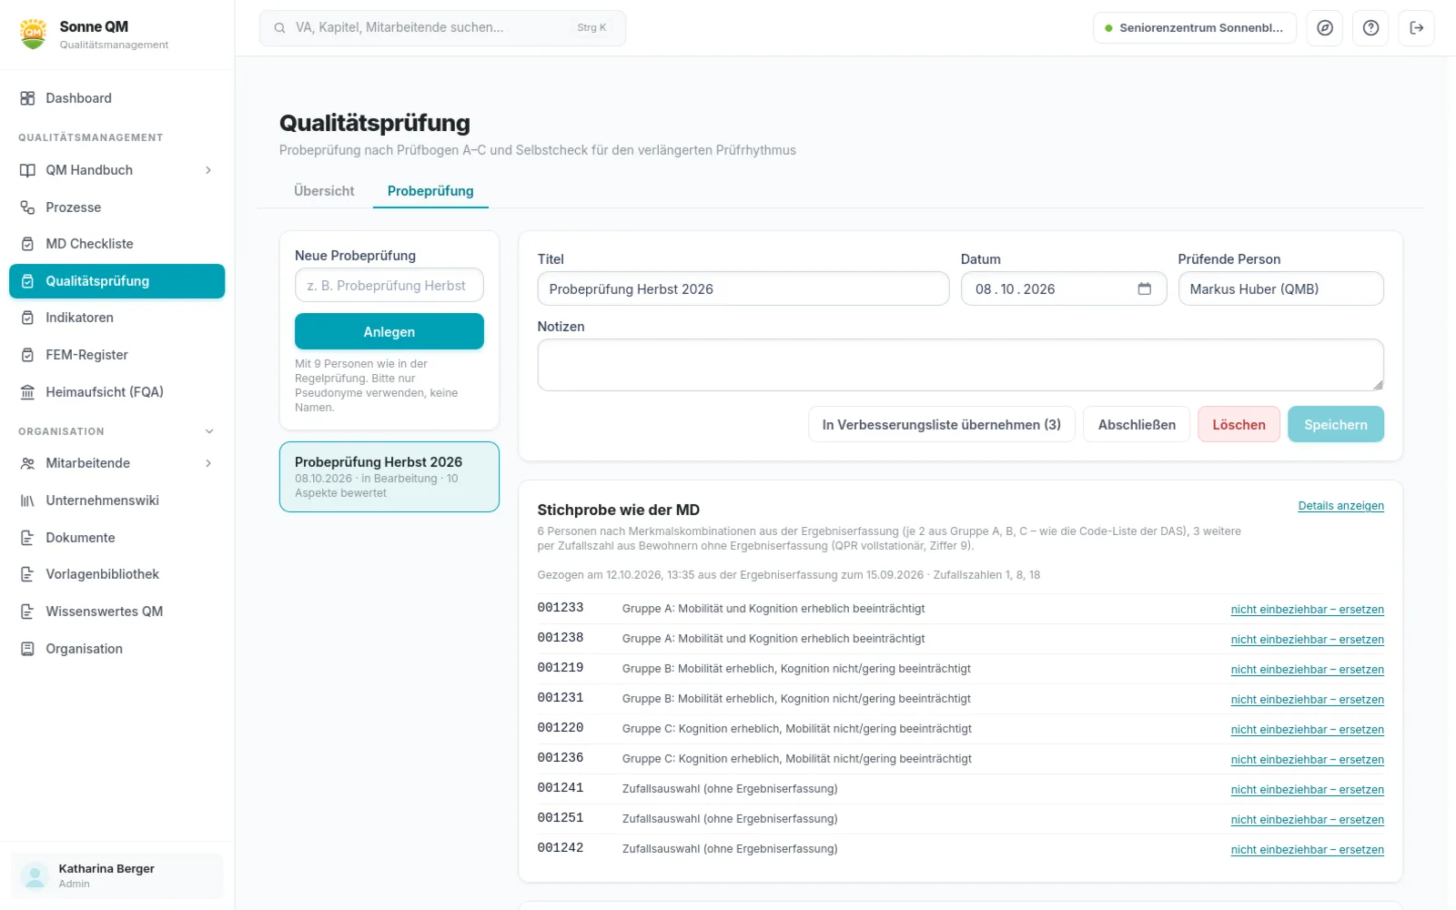This screenshot has width=1456, height=910.
Task: Click the Prüfende Person field
Action: tap(1280, 288)
